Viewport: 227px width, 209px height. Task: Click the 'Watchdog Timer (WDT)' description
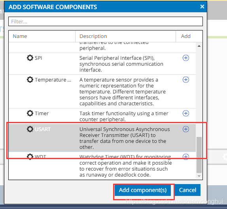[x=126, y=166]
